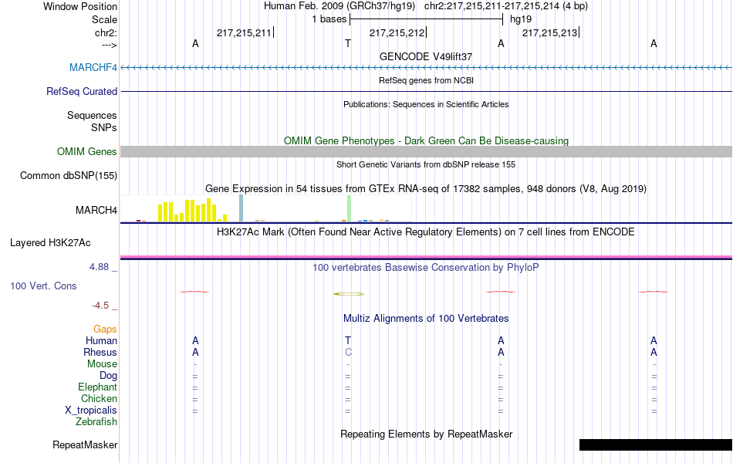This screenshot has width=733, height=463.
Task: Click the SNPs track label
Action: click(x=104, y=127)
